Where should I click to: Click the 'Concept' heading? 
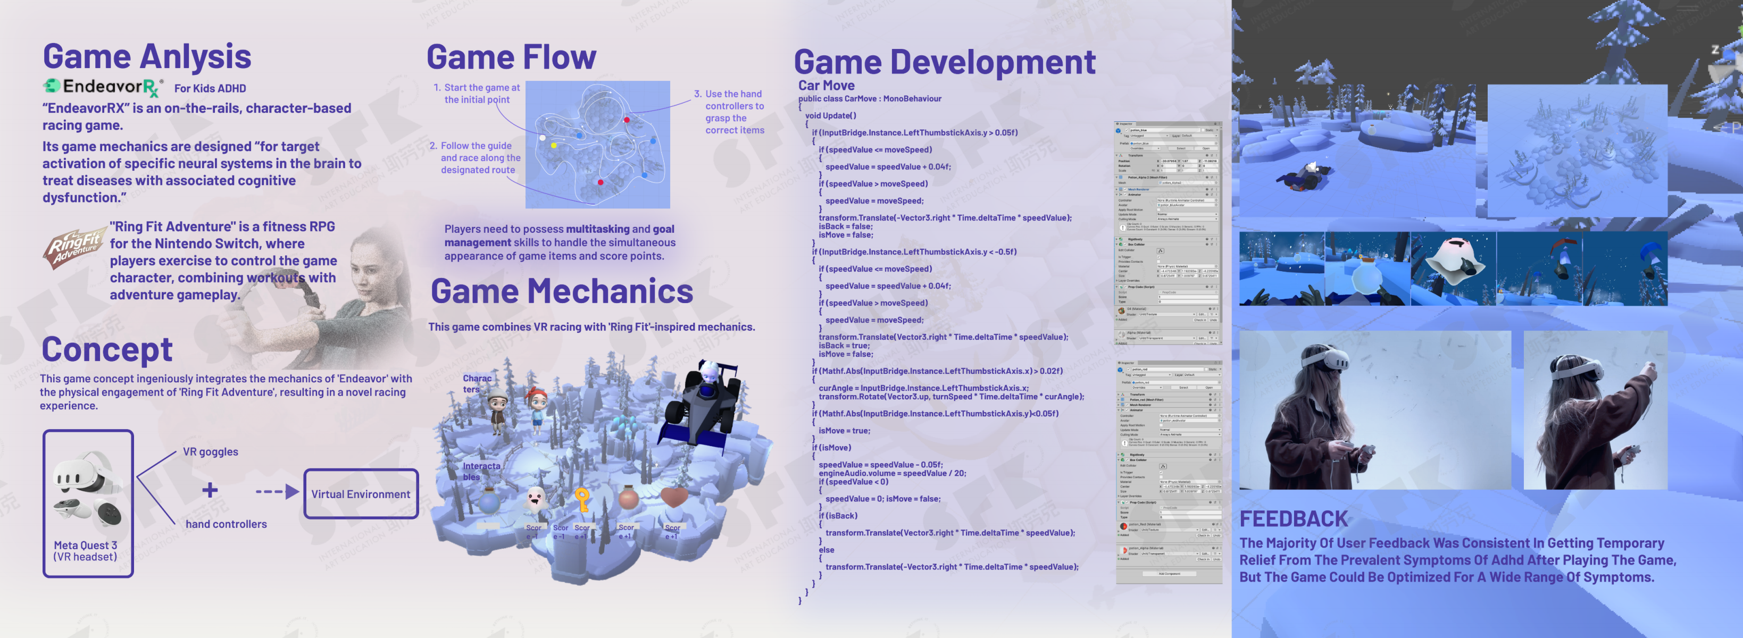coord(107,349)
